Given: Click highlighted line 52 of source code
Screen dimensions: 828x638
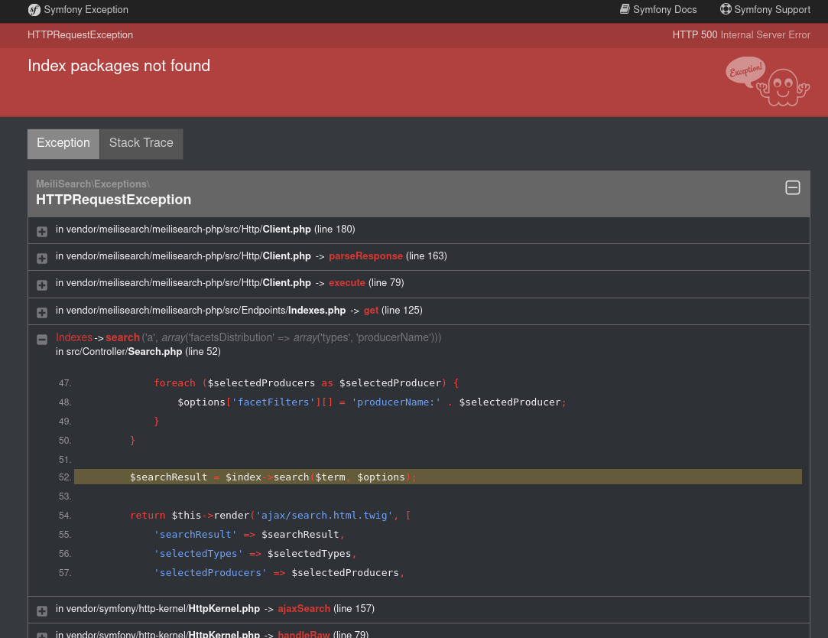Looking at the screenshot, I should tap(438, 477).
